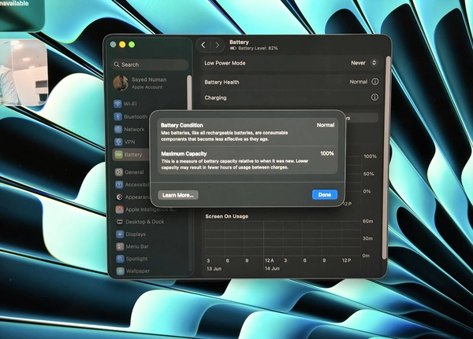Go back using the left chevron
This screenshot has height=339, width=473.
[x=203, y=45]
